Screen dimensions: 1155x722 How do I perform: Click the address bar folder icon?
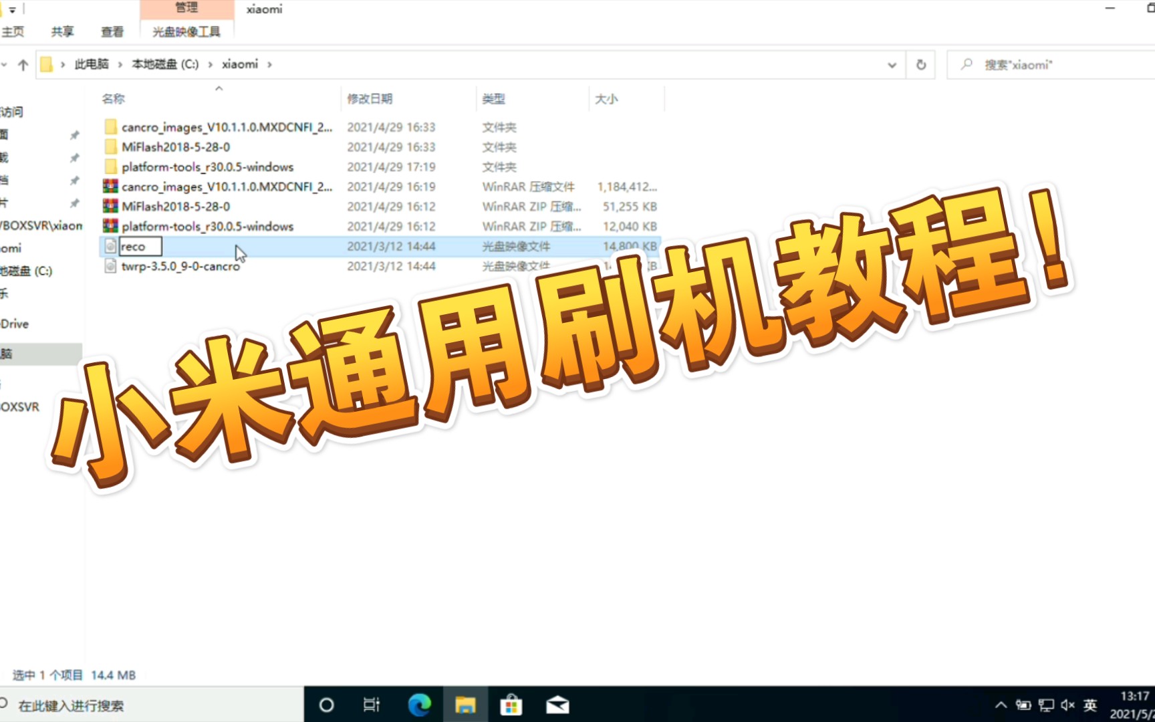tap(46, 64)
